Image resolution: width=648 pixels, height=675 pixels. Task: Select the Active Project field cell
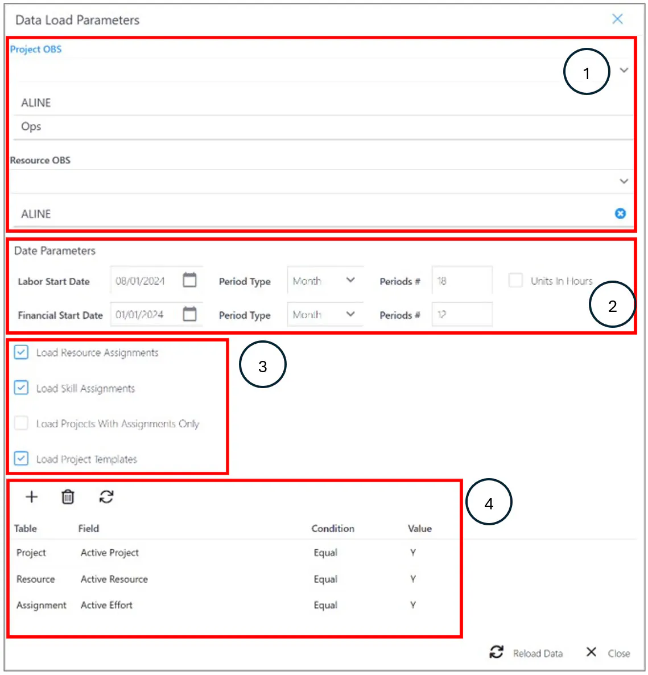tap(110, 553)
